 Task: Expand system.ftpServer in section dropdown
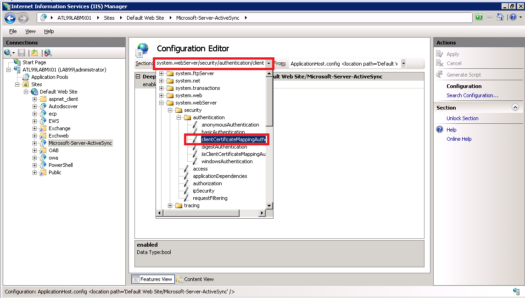coord(162,73)
